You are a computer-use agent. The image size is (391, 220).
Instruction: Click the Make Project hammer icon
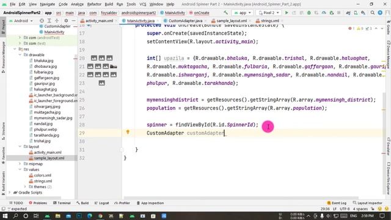coord(225,12)
